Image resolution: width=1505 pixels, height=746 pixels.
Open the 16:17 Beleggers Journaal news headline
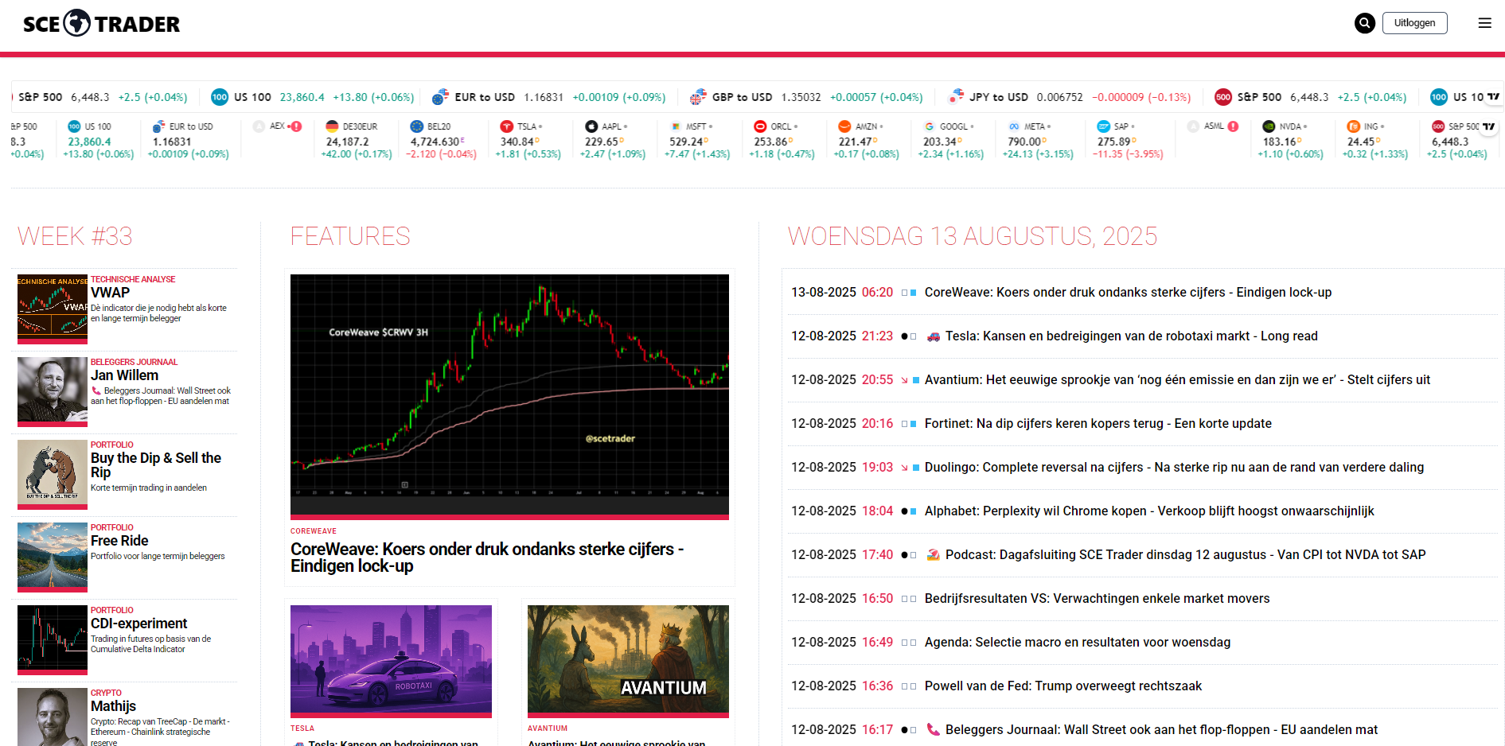click(1162, 730)
